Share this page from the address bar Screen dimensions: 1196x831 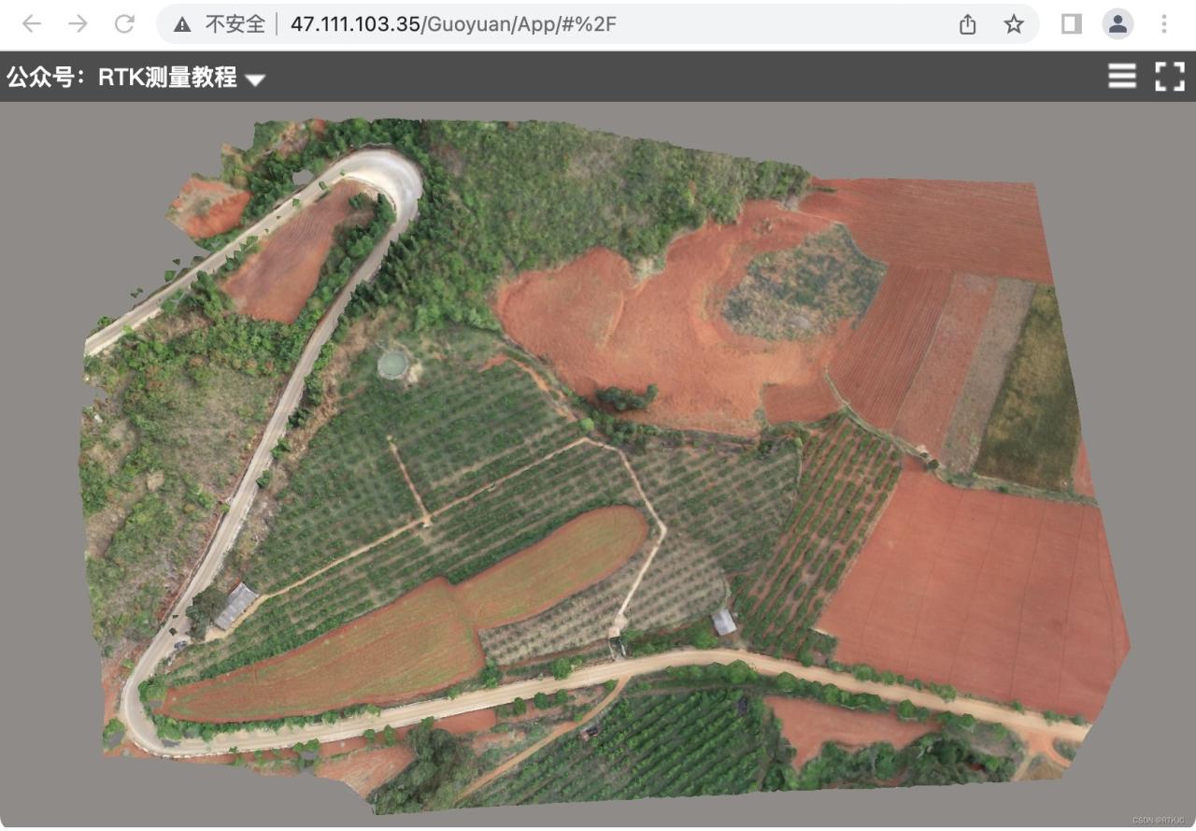968,24
